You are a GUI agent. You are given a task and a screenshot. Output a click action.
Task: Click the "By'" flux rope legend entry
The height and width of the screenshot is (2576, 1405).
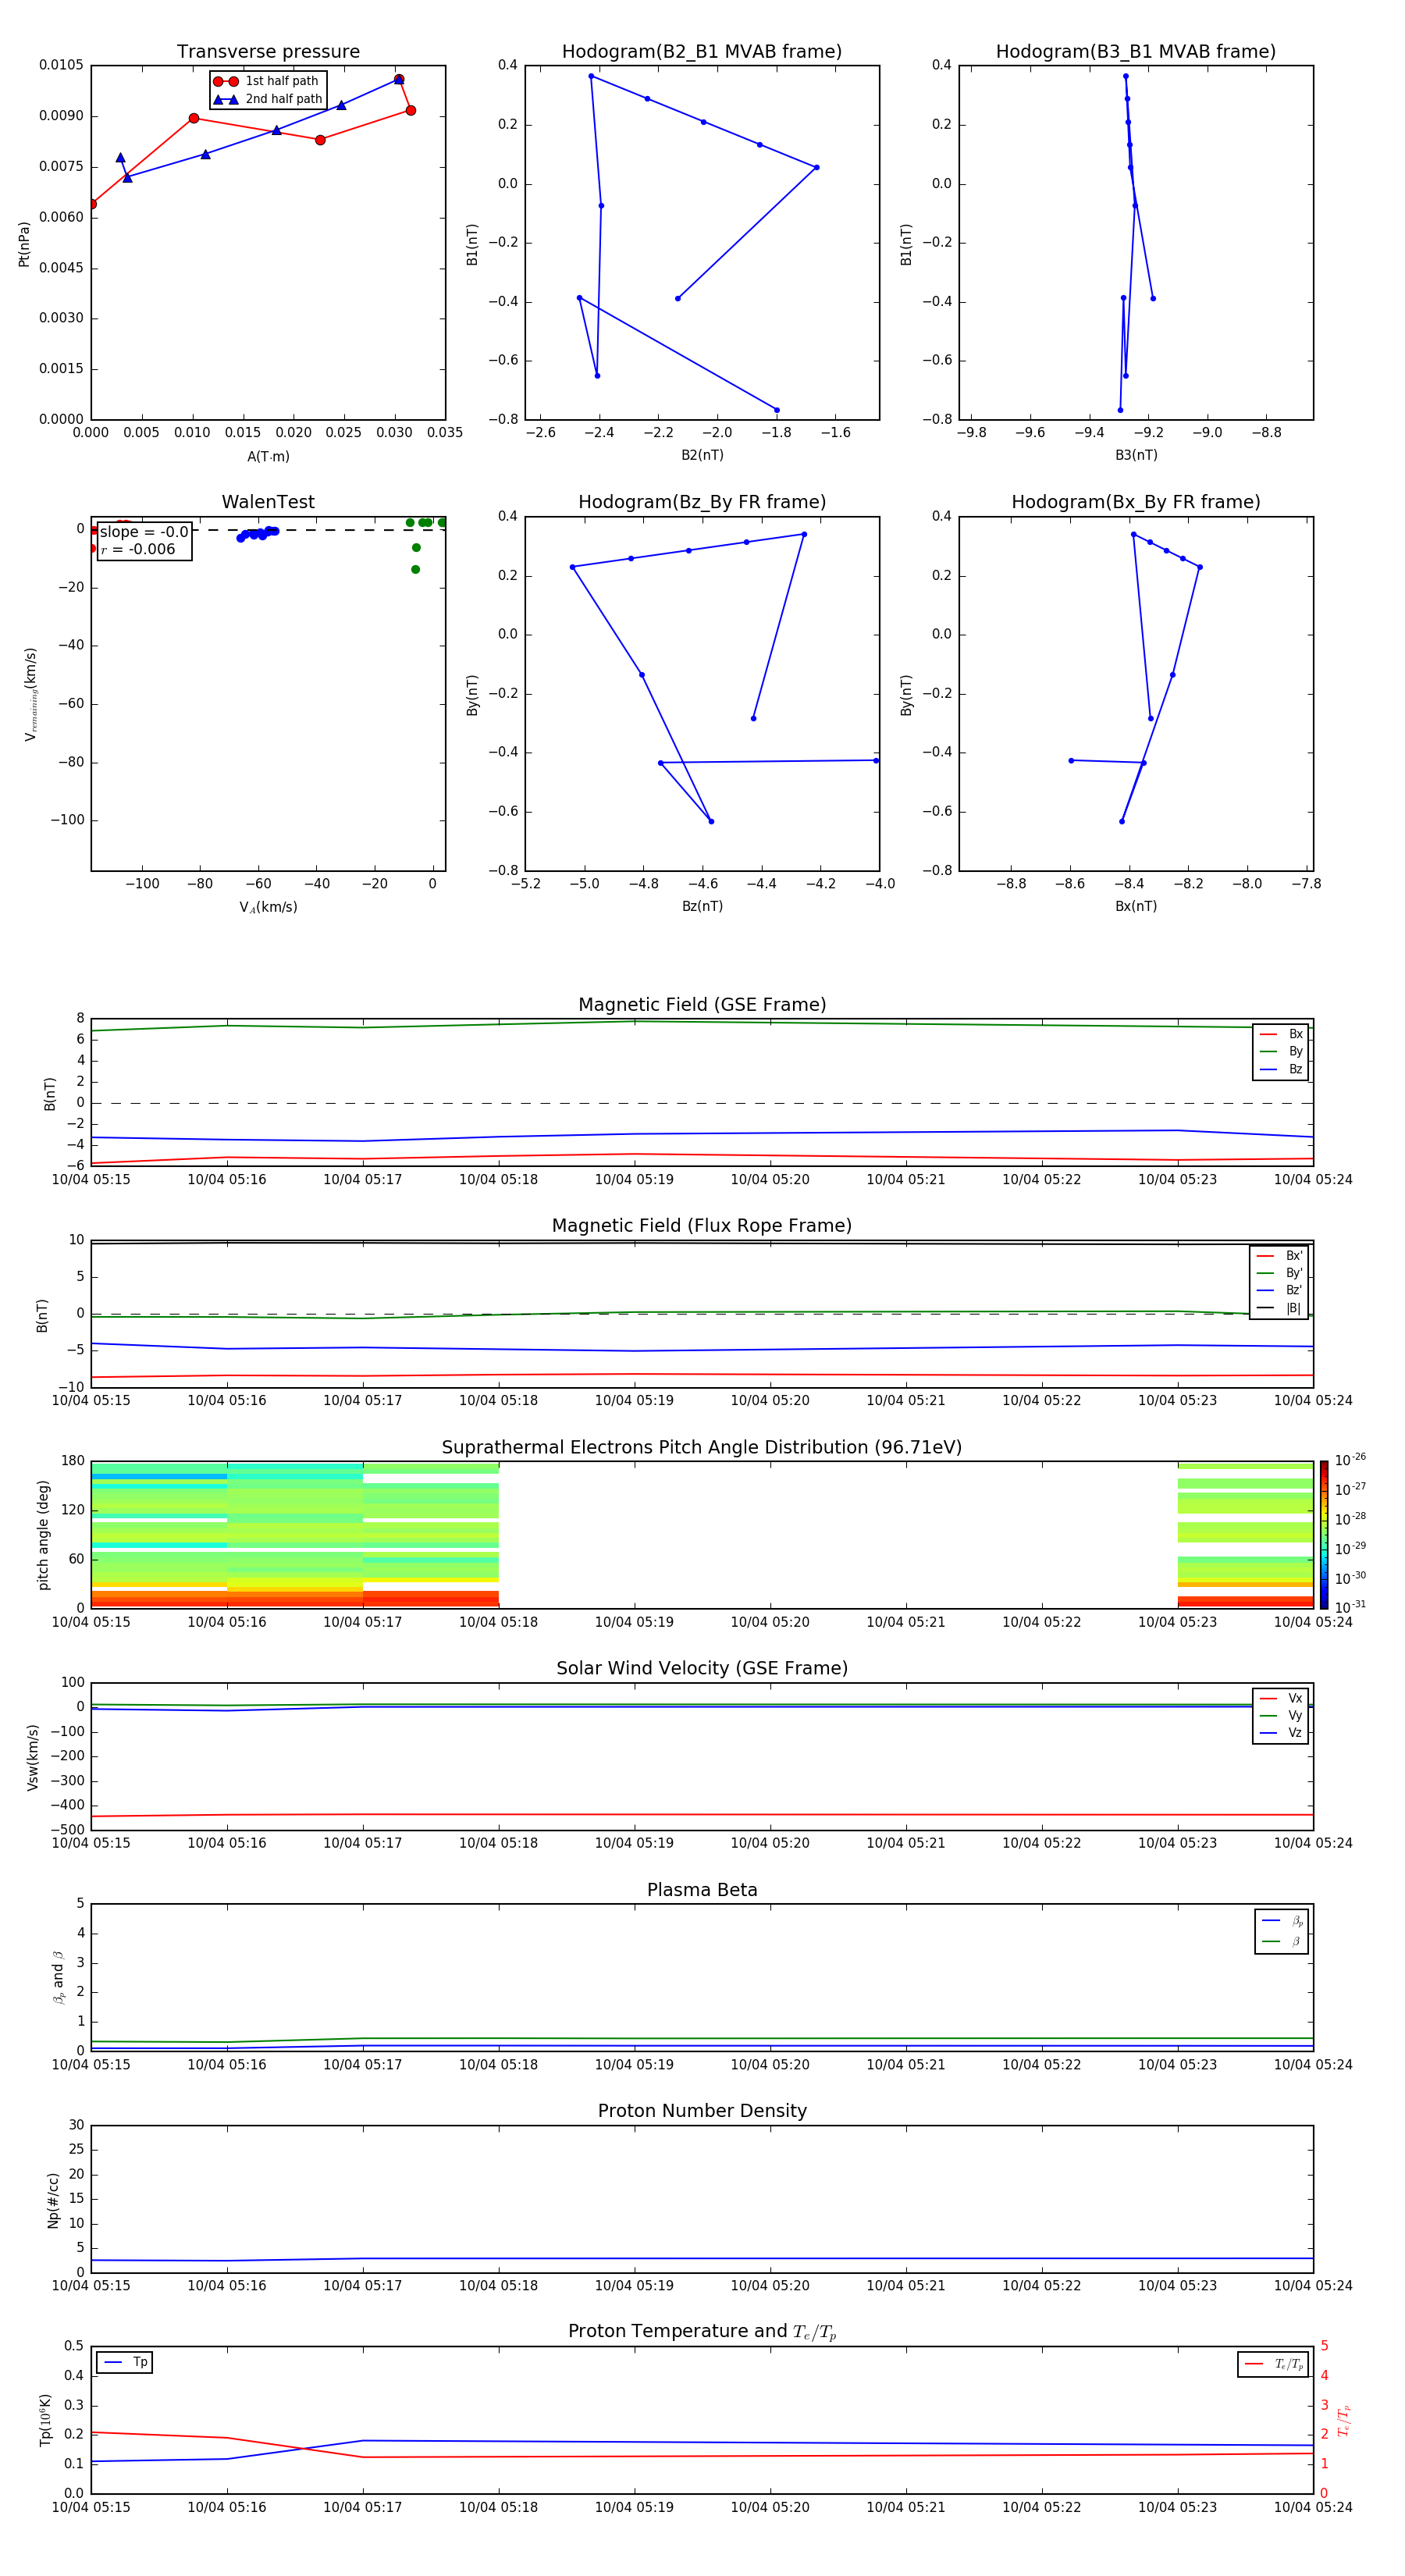click(x=1280, y=1273)
